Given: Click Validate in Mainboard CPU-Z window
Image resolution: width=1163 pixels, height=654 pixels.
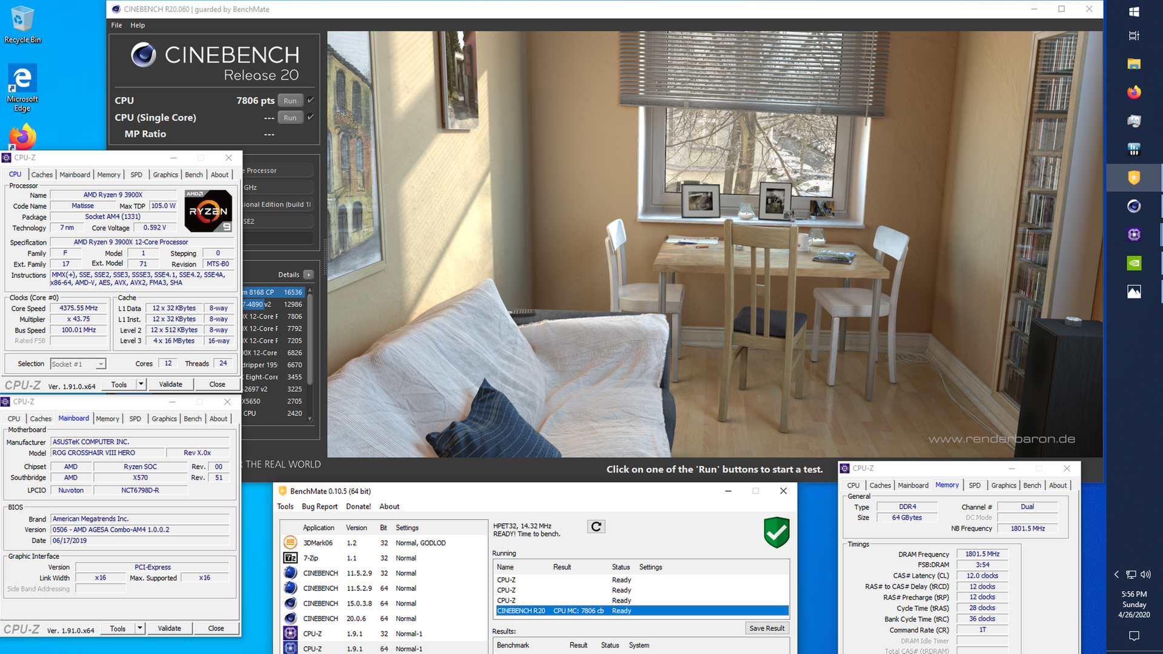Looking at the screenshot, I should point(169,628).
